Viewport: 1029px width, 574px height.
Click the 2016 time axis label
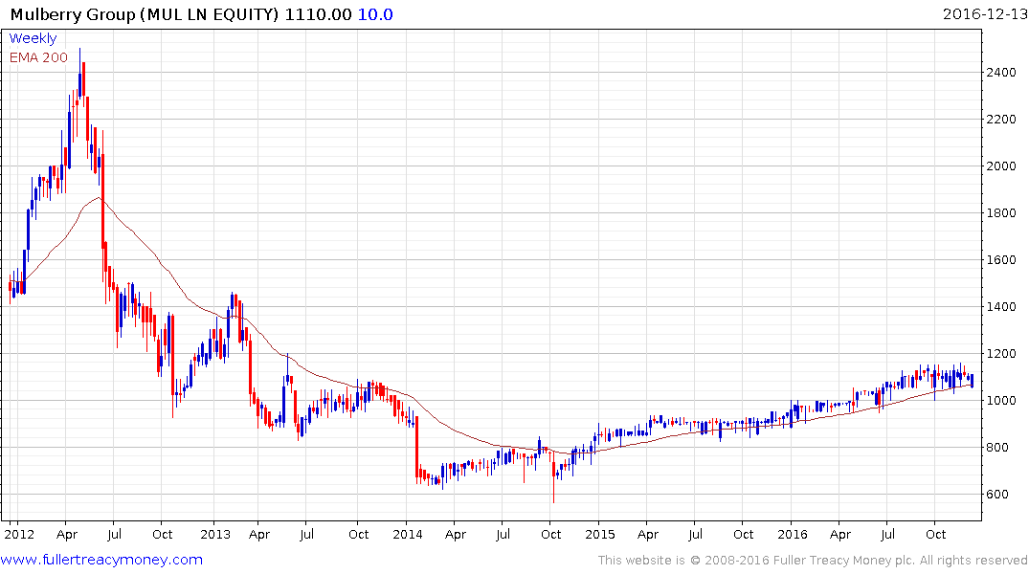[x=793, y=534]
